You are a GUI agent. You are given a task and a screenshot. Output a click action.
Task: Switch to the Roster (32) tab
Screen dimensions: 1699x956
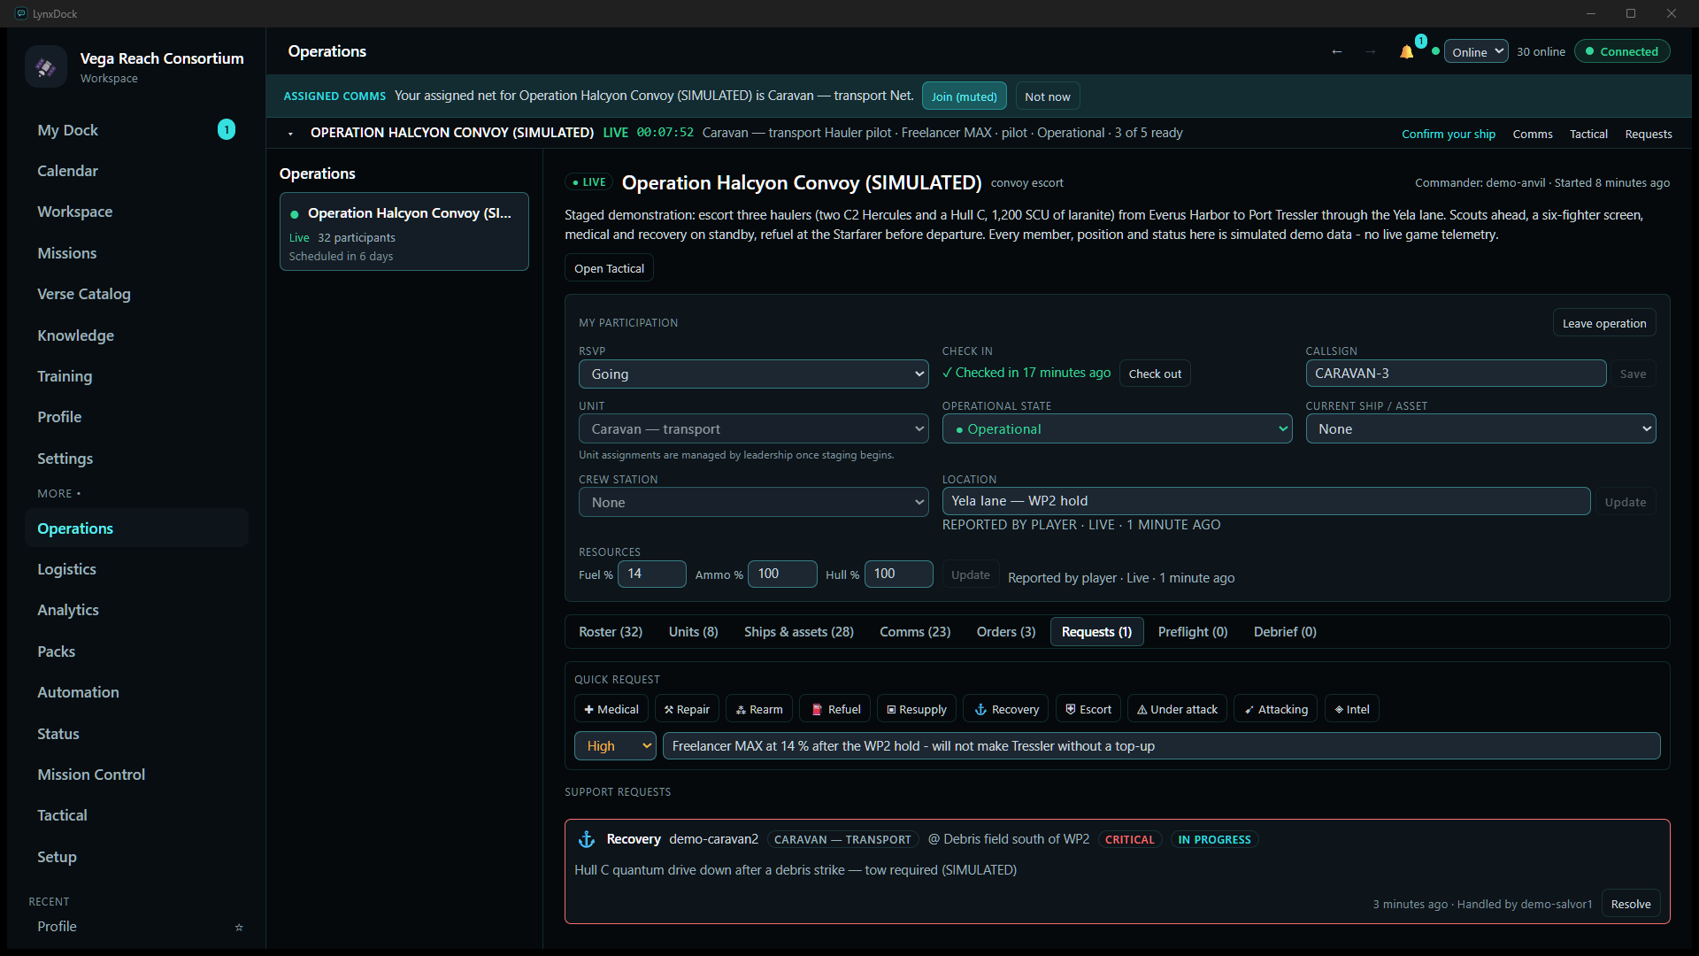(x=611, y=632)
